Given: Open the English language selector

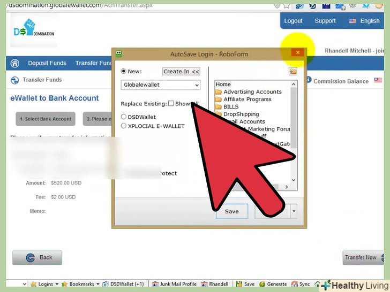Looking at the screenshot, I should click(365, 21).
